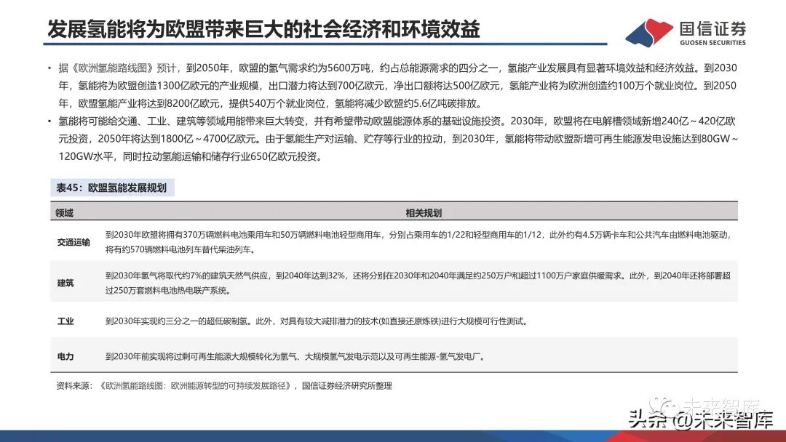The image size is (786, 442).
Task: Select the slide title 发展氢能将为欧盟带来巨大的社会经济和环境效益
Action: [263, 29]
